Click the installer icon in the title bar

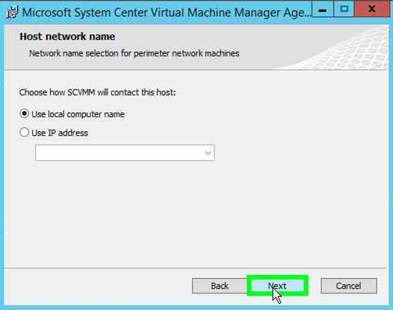point(13,12)
